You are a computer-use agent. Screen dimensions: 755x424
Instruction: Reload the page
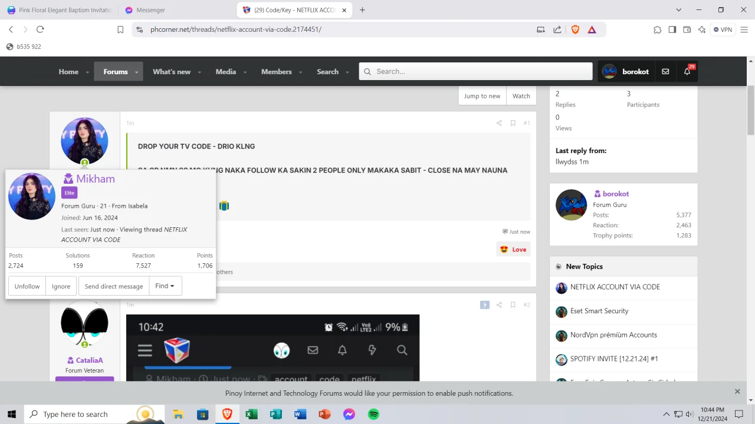[40, 29]
